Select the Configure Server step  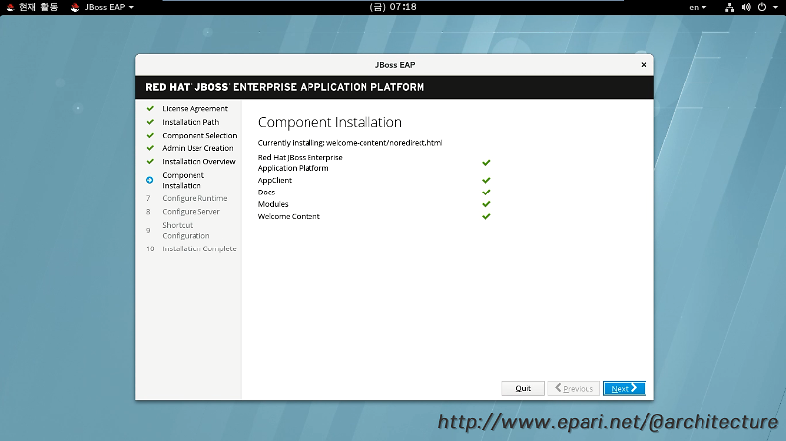coord(191,212)
